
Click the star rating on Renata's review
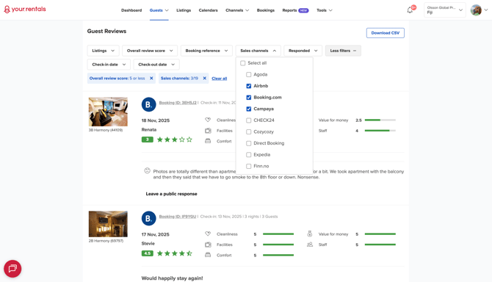click(x=175, y=140)
